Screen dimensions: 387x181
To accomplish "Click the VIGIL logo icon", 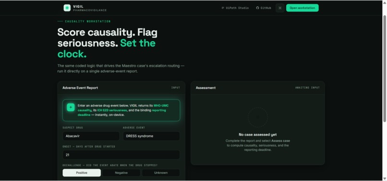I will point(67,8).
